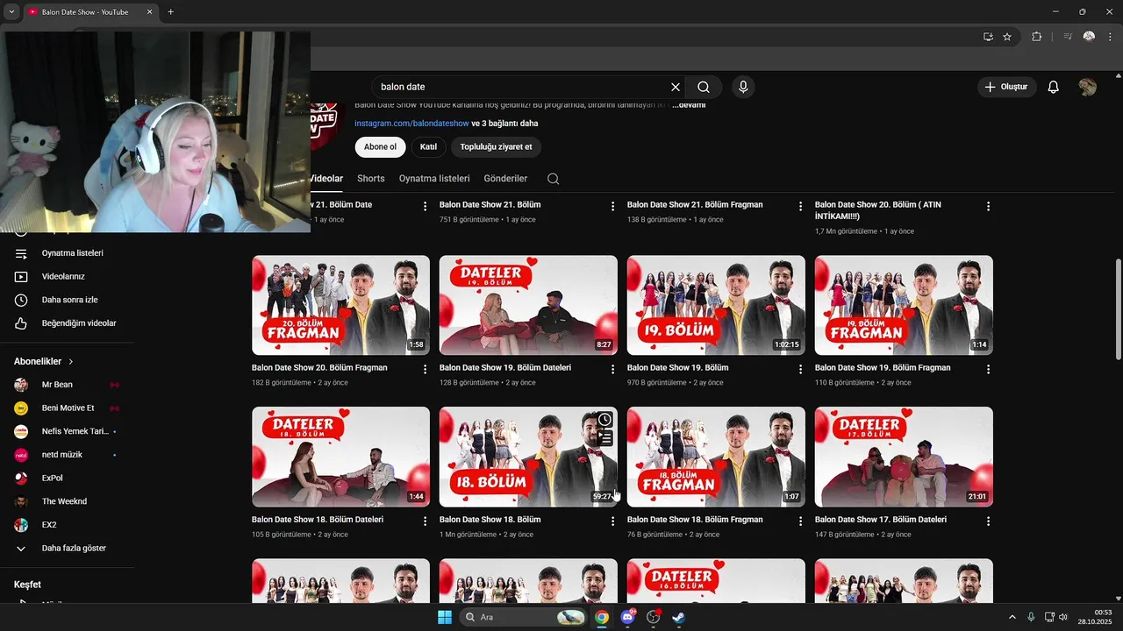The height and width of the screenshot is (631, 1123).
Task: Click the magnifier search button
Action: pyautogui.click(x=704, y=87)
